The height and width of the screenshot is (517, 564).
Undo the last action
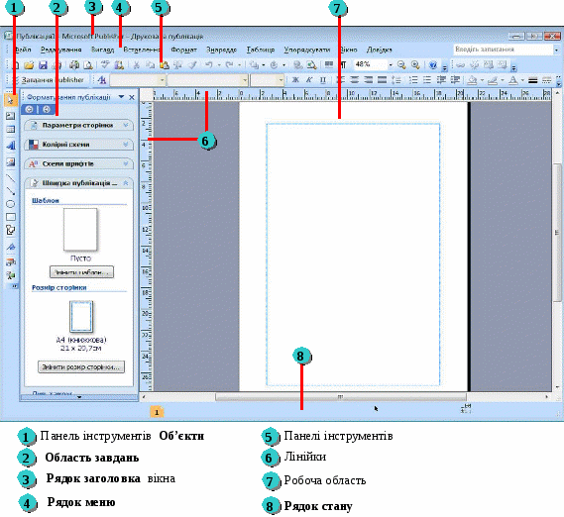tap(208, 65)
